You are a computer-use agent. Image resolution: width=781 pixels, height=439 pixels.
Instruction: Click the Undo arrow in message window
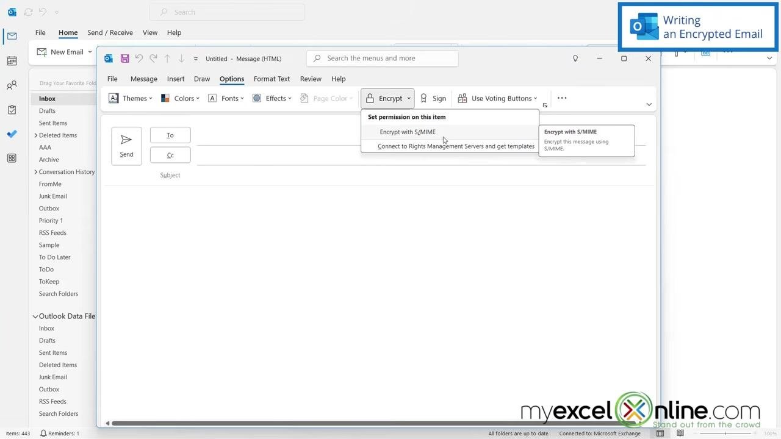coord(139,59)
